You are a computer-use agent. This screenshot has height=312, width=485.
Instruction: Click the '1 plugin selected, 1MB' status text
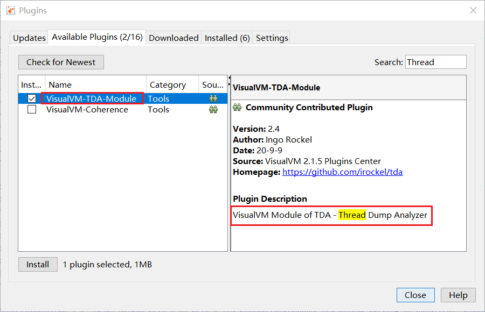pyautogui.click(x=107, y=265)
